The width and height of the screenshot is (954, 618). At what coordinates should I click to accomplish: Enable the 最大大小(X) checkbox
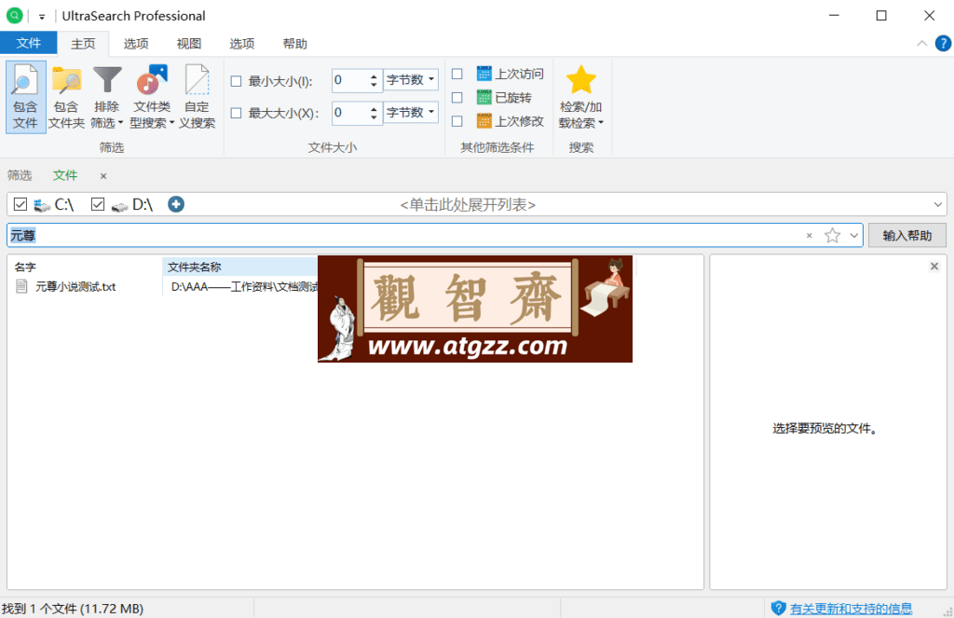(236, 113)
